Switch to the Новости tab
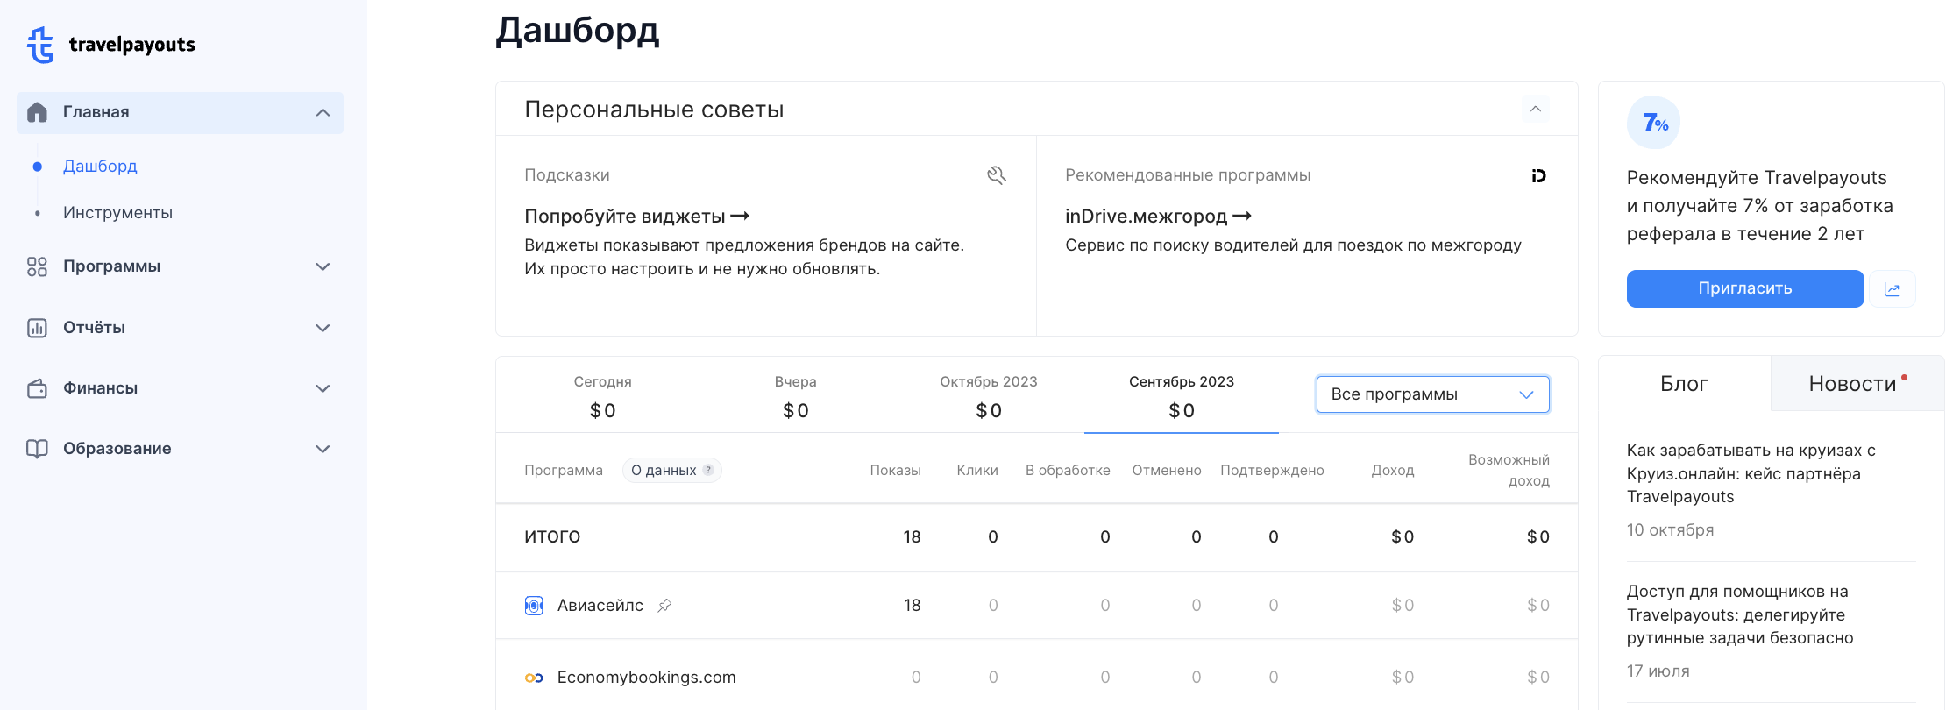This screenshot has height=710, width=1960. [1857, 384]
